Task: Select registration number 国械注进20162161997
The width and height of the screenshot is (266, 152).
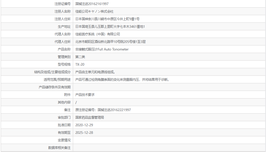Action: tap(92, 4)
